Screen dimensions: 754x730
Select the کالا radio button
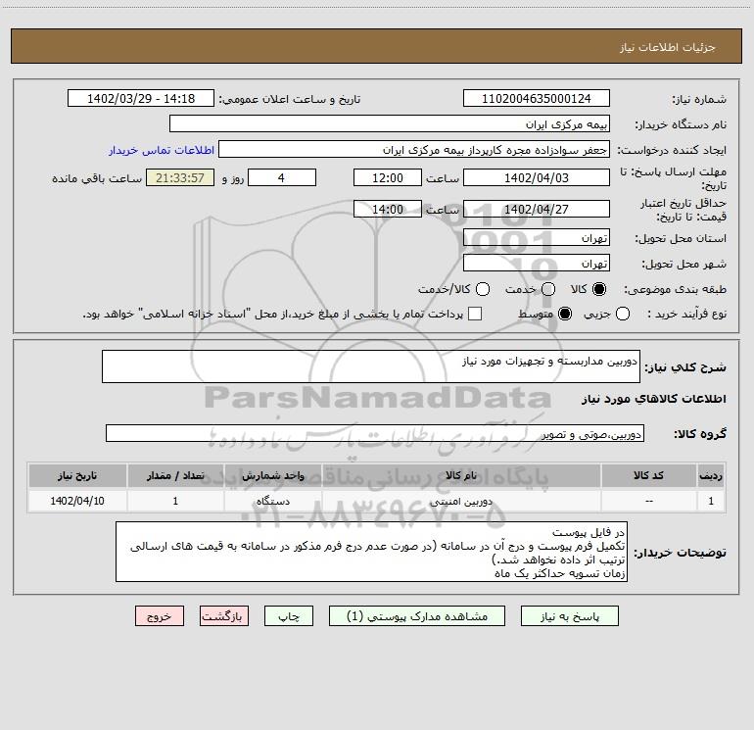[599, 289]
